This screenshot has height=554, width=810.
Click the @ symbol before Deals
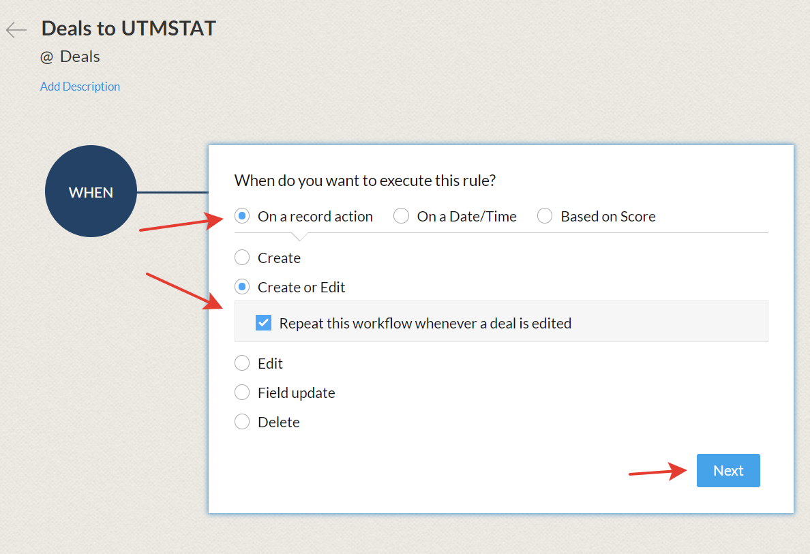click(x=46, y=57)
